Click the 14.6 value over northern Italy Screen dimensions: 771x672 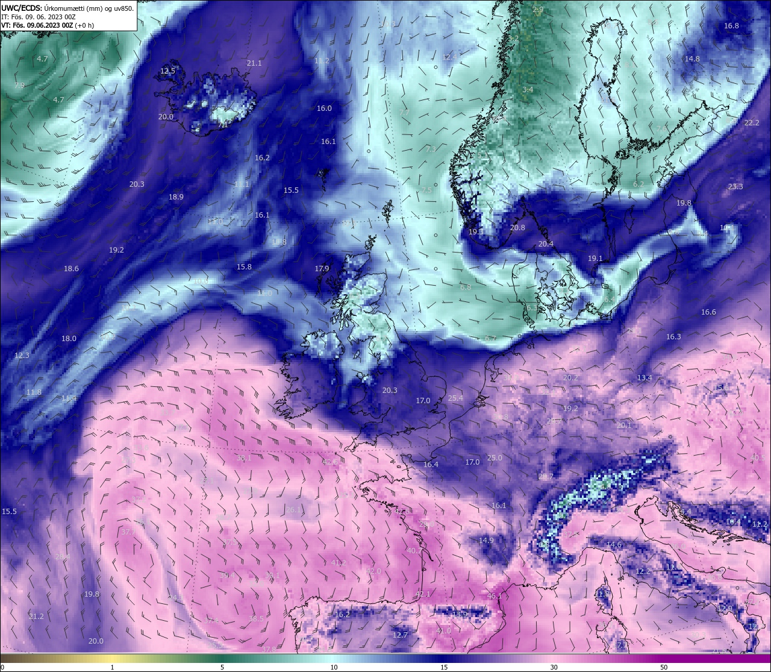(614, 545)
